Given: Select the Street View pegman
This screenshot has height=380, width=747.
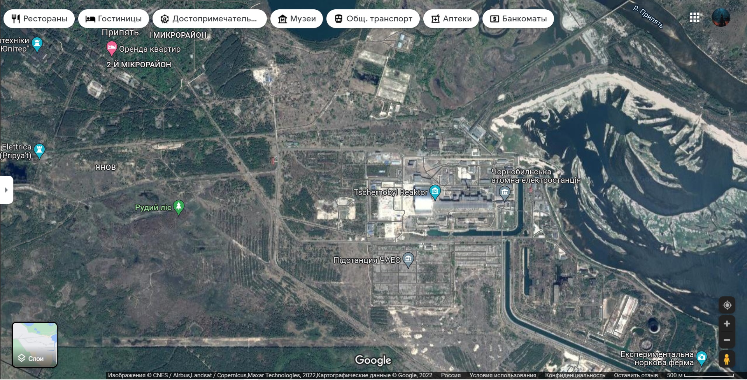Looking at the screenshot, I should pyautogui.click(x=727, y=359).
